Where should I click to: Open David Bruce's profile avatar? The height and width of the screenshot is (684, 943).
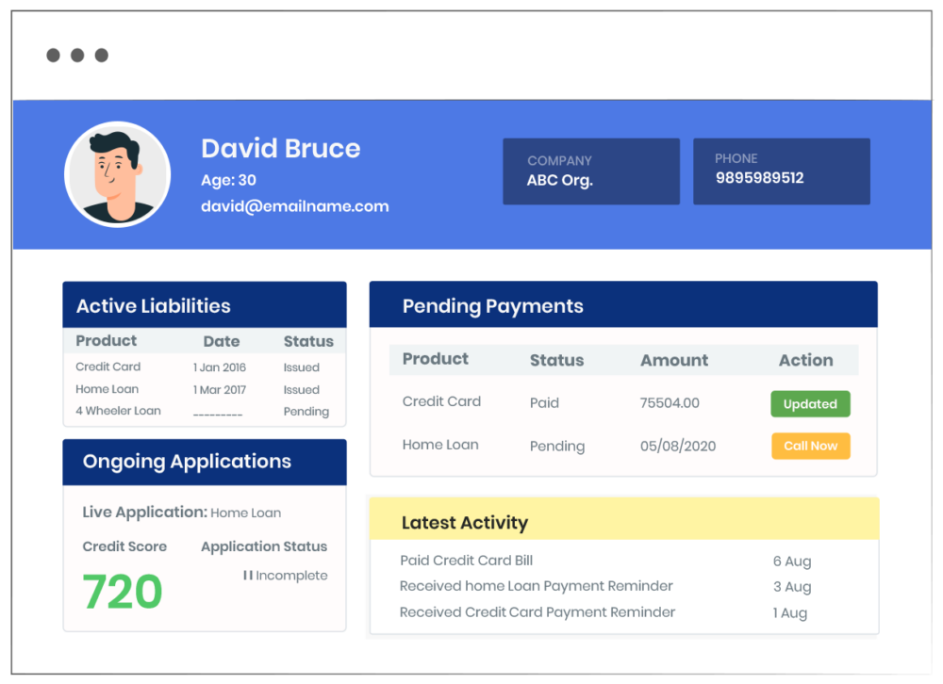point(117,173)
